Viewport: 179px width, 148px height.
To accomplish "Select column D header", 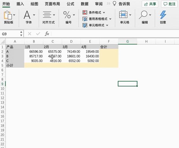I will click(x=71, y=42).
